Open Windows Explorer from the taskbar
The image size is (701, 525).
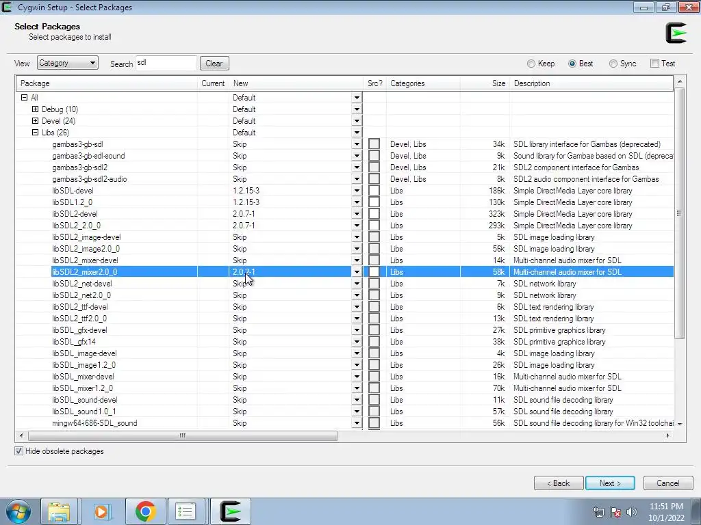[x=59, y=511]
